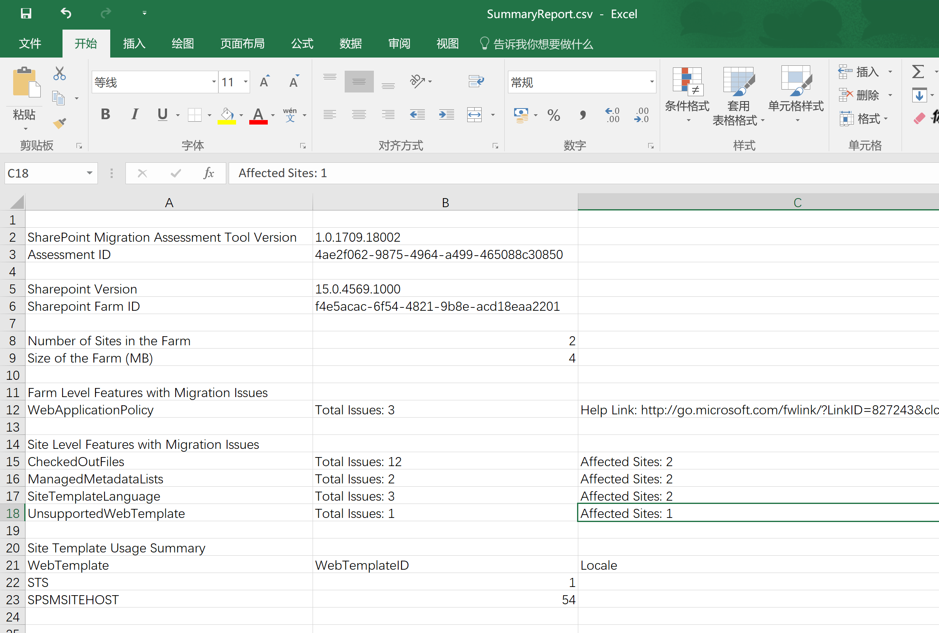The image size is (939, 633).
Task: Increase font size with larger A icon
Action: coord(265,82)
